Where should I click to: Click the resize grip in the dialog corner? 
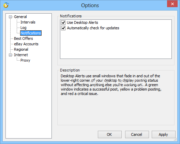click(x=175, y=140)
